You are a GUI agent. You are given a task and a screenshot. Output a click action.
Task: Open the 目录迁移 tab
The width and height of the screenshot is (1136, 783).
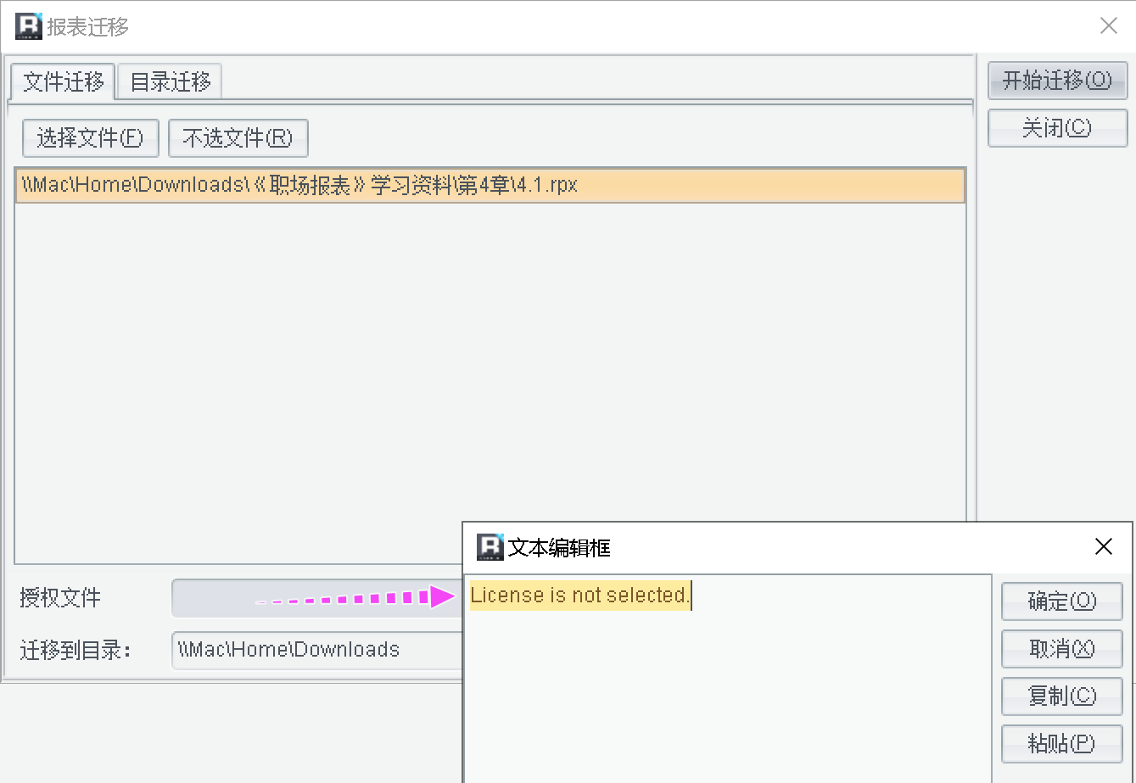(171, 82)
